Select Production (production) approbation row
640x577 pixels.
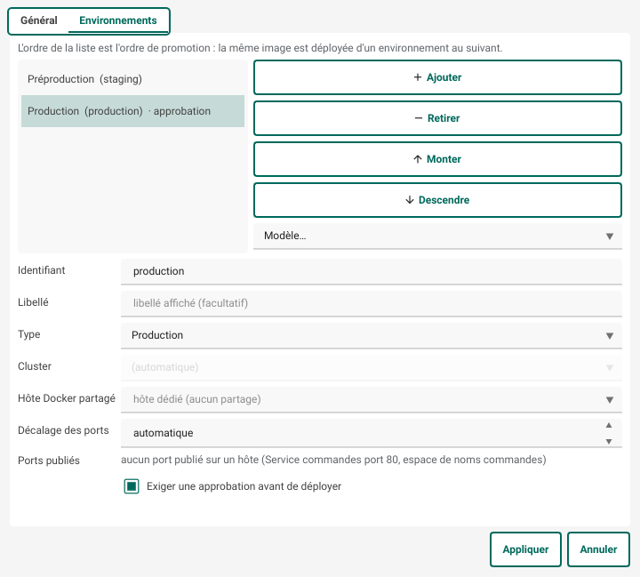coord(132,111)
